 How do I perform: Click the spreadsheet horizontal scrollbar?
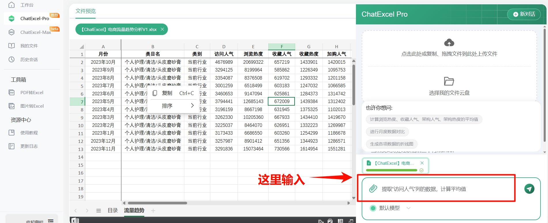pyautogui.click(x=157, y=203)
